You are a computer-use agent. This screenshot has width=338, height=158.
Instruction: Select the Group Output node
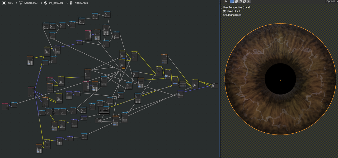coord(215,84)
